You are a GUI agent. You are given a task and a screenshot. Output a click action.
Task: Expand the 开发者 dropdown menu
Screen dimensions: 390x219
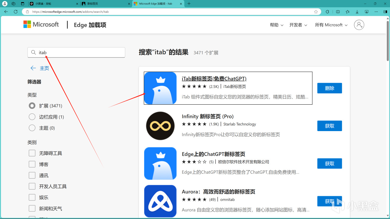pos(298,25)
